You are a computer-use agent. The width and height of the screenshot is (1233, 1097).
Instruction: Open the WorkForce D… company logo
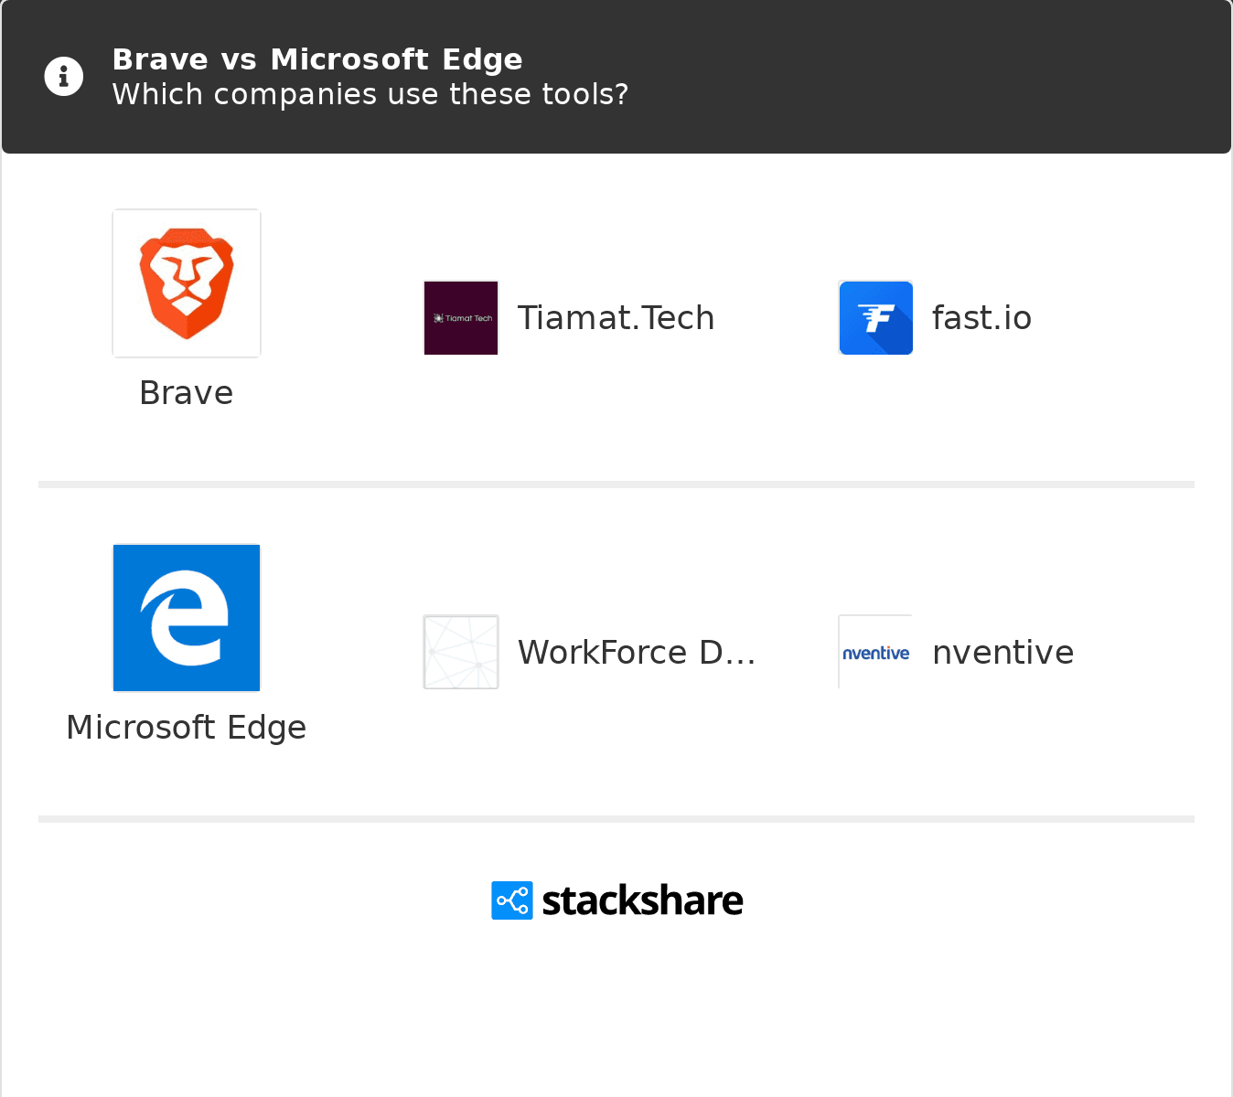point(461,653)
